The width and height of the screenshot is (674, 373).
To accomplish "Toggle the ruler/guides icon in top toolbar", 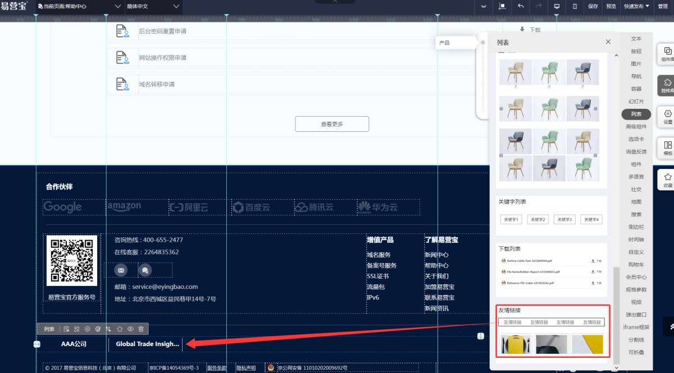I will point(502,6).
